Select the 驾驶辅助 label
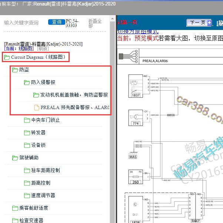The image size is (223, 223). click(x=29, y=158)
